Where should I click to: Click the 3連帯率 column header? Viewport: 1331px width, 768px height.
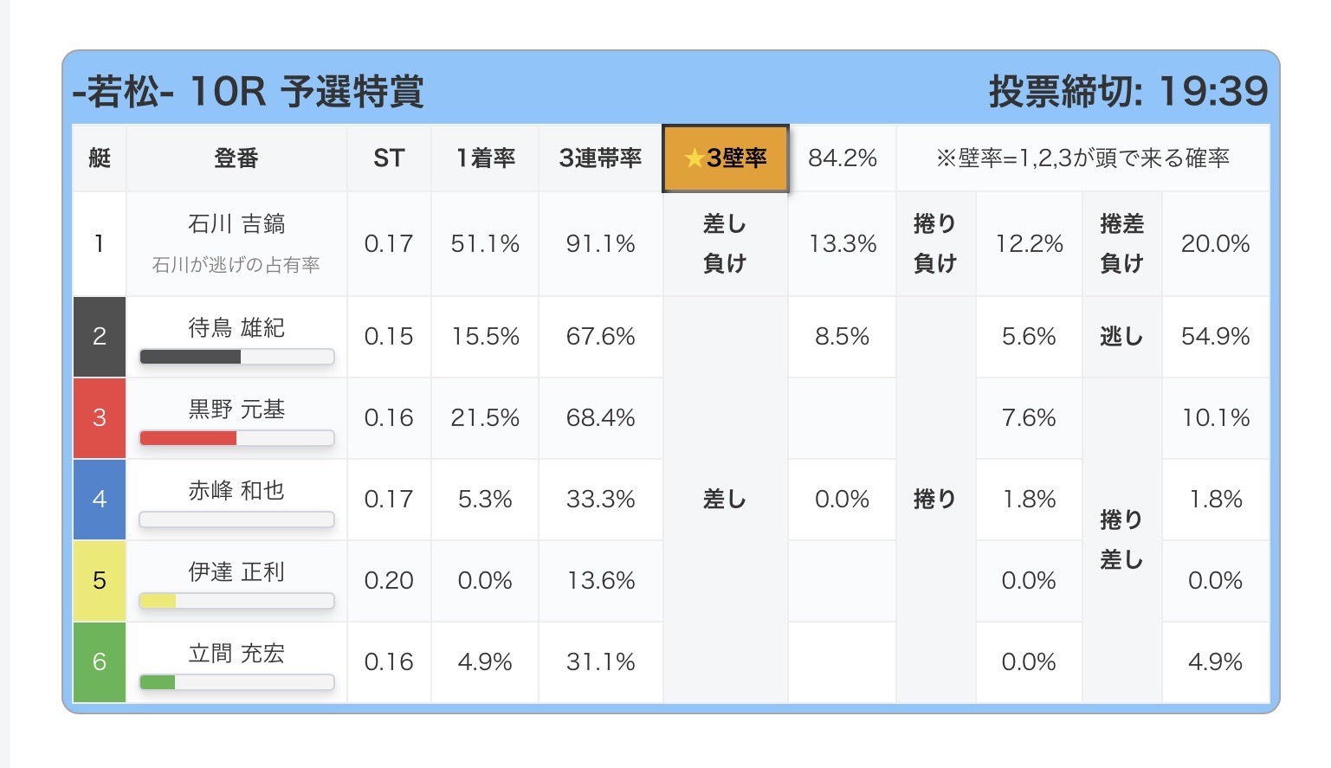(600, 158)
